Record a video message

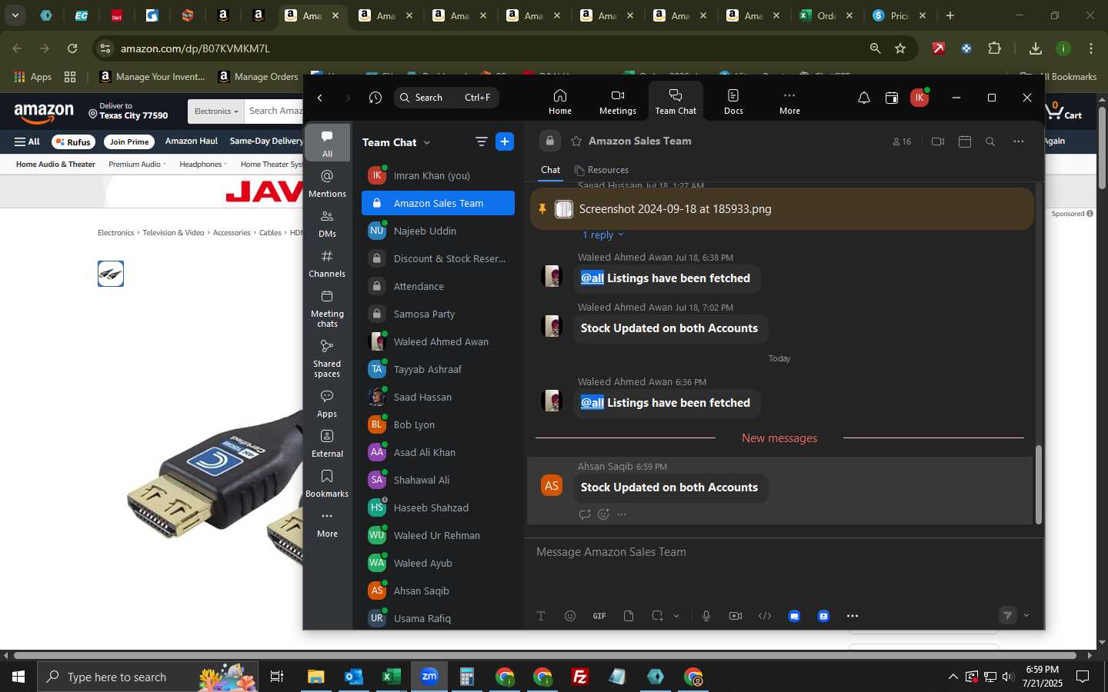[736, 616]
